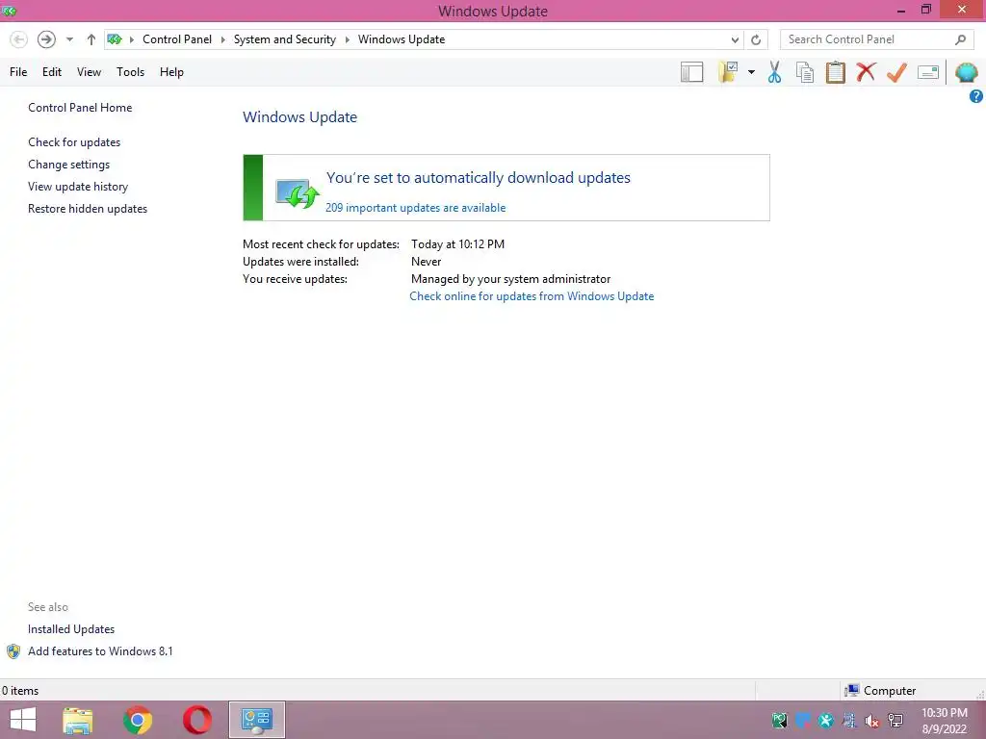This screenshot has height=739, width=986.
Task: Click the Windows Update window title icon
Action: [9, 11]
